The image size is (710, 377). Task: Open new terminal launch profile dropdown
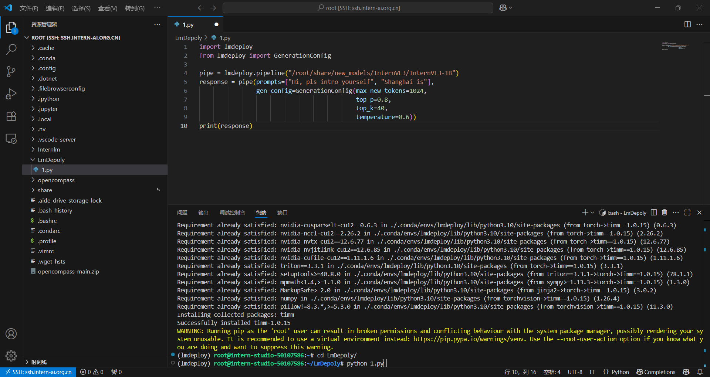click(592, 213)
